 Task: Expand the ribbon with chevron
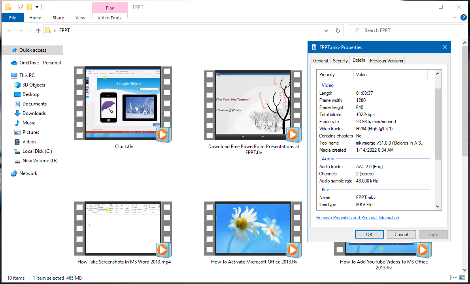pos(455,18)
